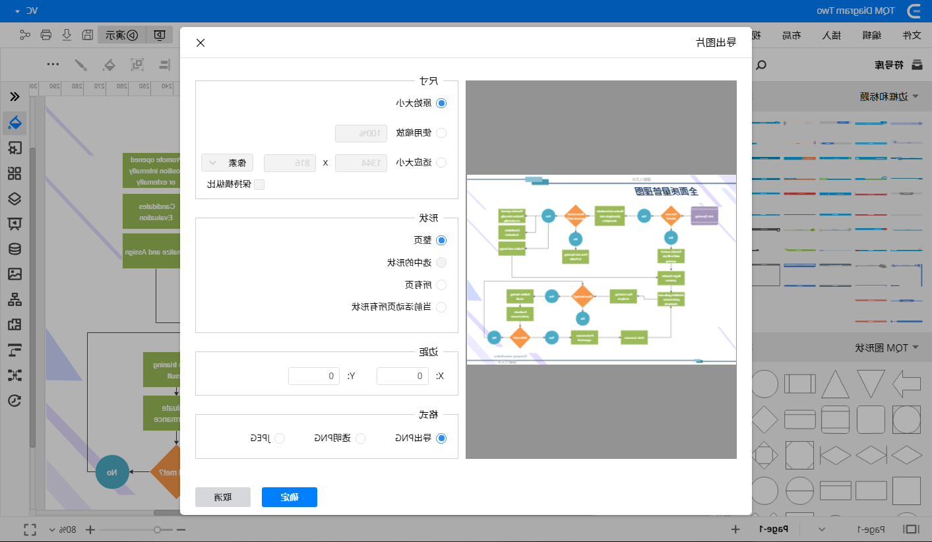
Task: Add a new page with plus button
Action: (736, 529)
